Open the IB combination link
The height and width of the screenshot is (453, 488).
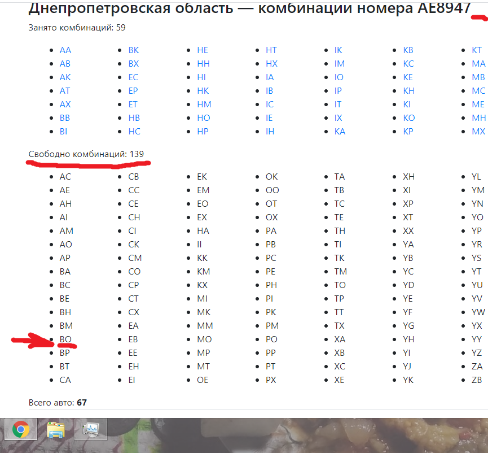click(270, 91)
